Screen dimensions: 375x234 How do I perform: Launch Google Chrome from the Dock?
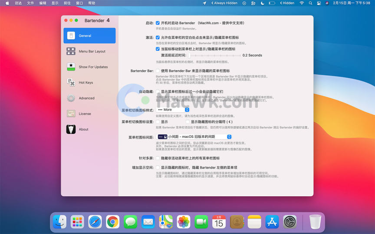pyautogui.click(x=113, y=222)
